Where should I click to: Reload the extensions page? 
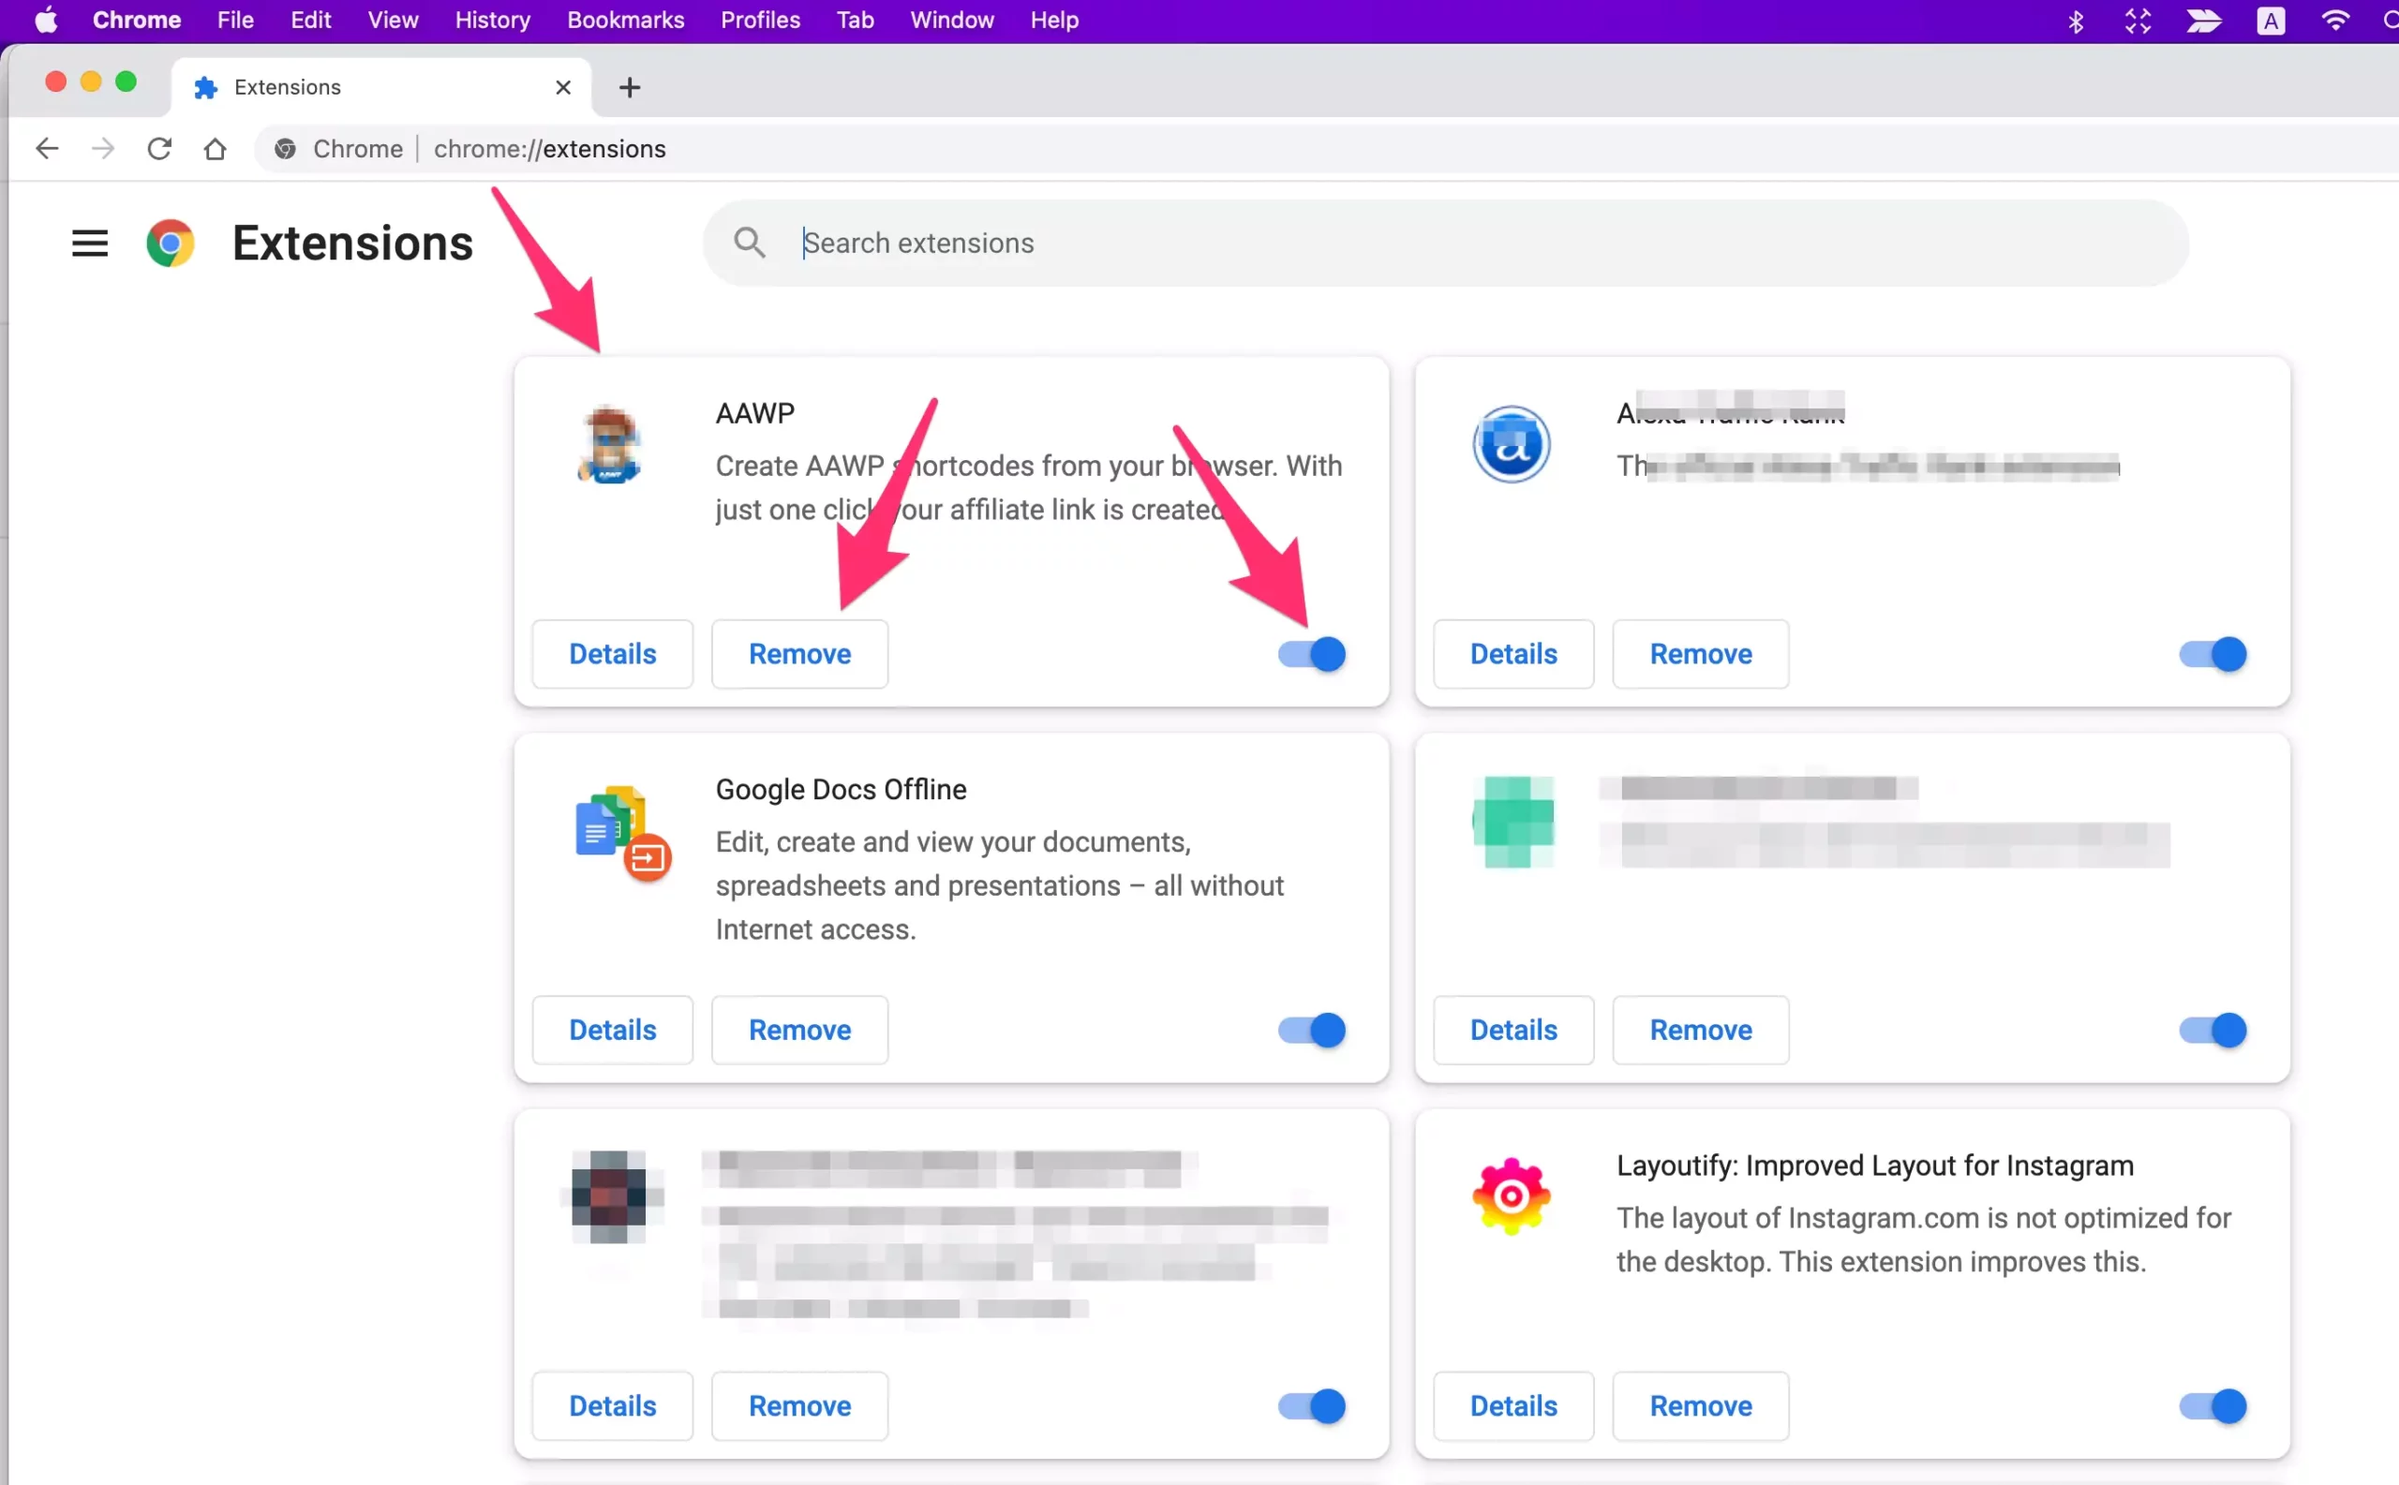click(x=159, y=148)
